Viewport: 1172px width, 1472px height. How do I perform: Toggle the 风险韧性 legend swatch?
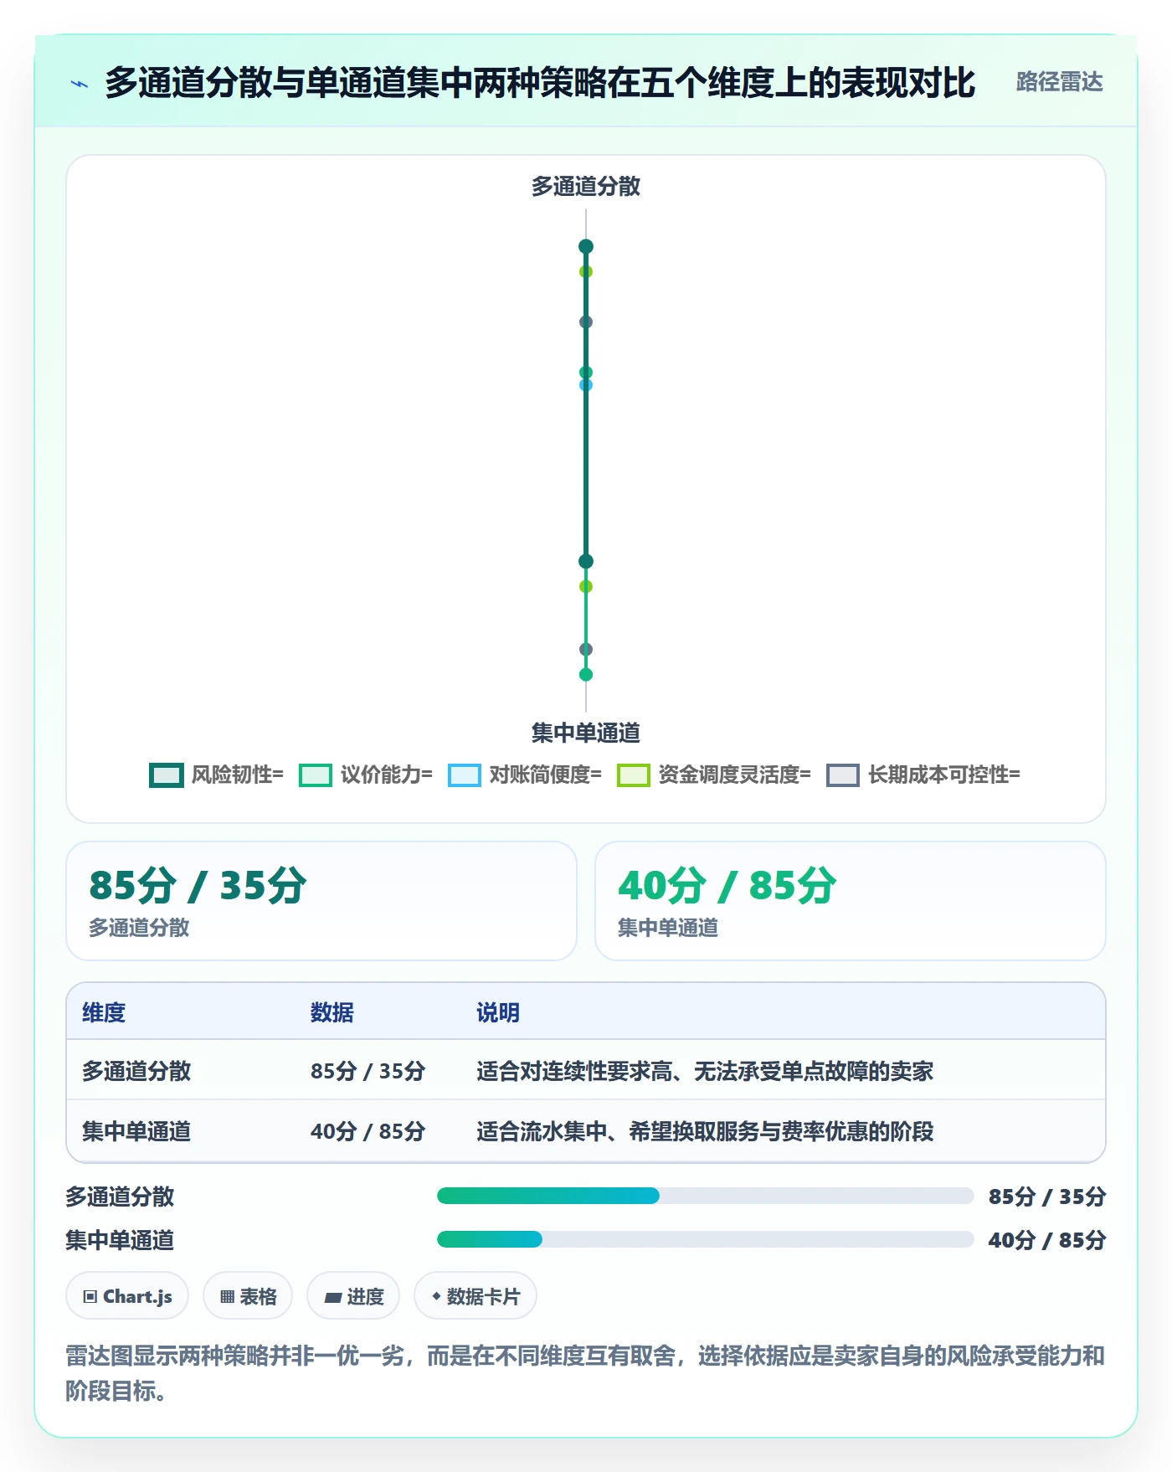[x=166, y=775]
